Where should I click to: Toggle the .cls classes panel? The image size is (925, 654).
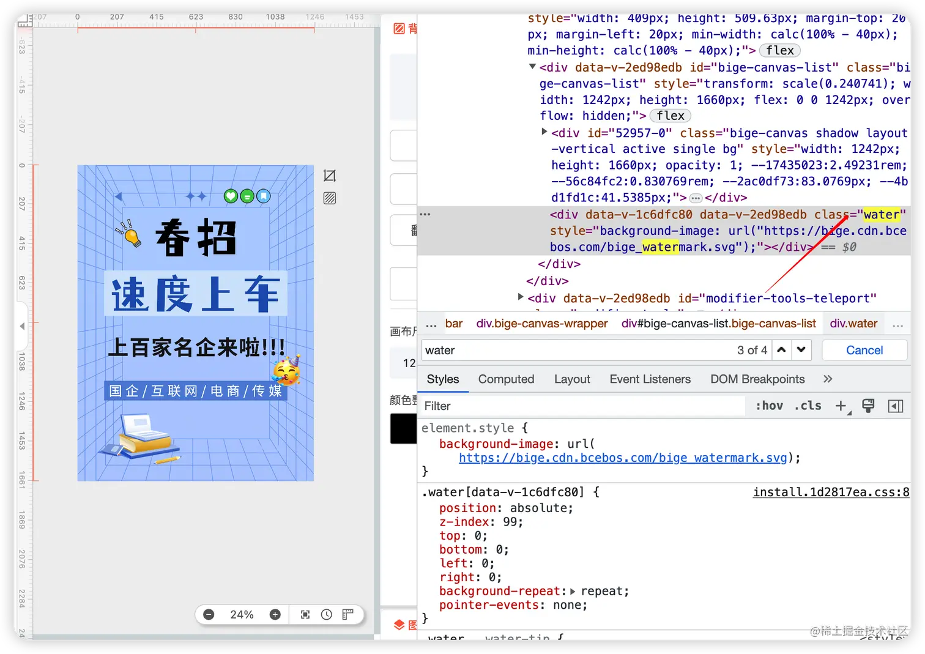pos(808,406)
